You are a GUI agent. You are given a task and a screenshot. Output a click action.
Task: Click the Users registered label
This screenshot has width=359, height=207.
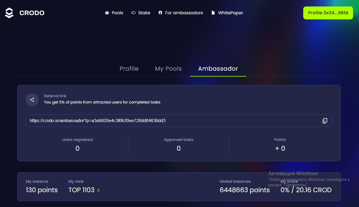(x=77, y=140)
